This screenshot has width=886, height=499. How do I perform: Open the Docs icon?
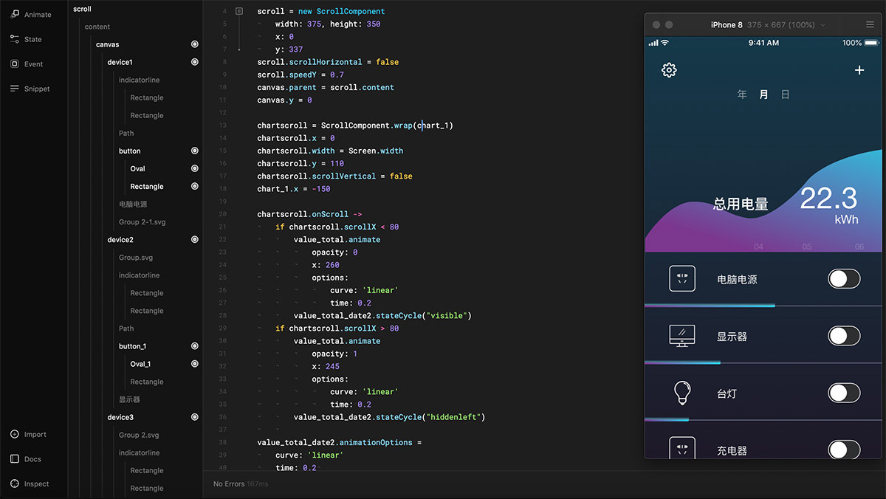tap(15, 459)
